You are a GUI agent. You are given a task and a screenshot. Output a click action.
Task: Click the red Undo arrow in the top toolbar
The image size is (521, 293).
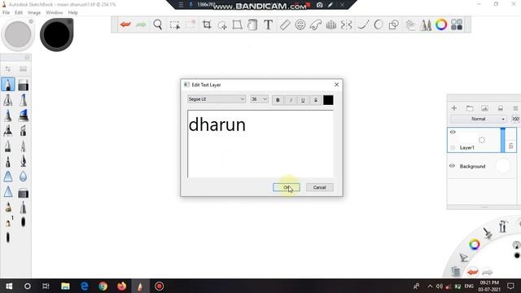(125, 24)
